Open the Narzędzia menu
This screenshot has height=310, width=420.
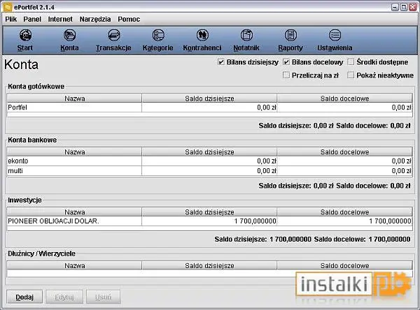pyautogui.click(x=95, y=20)
